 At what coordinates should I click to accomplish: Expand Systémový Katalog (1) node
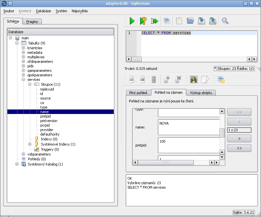pos(17,164)
